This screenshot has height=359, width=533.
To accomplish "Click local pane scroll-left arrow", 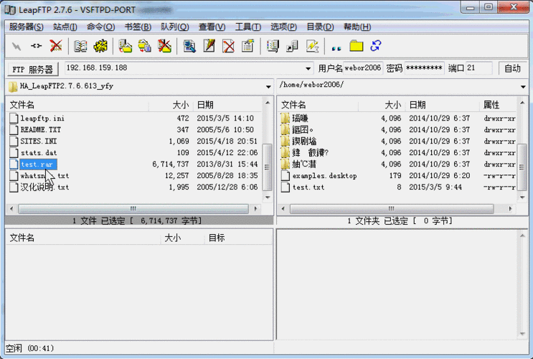I will (11, 209).
